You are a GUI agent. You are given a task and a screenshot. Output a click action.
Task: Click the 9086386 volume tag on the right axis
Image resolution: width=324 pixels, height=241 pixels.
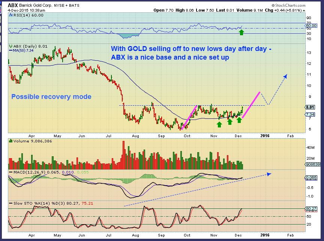[313, 165]
